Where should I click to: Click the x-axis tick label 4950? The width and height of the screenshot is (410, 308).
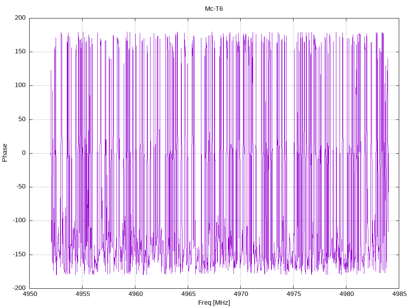(x=30, y=294)
